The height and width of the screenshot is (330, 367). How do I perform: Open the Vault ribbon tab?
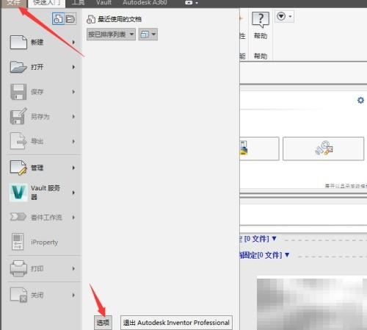click(103, 3)
